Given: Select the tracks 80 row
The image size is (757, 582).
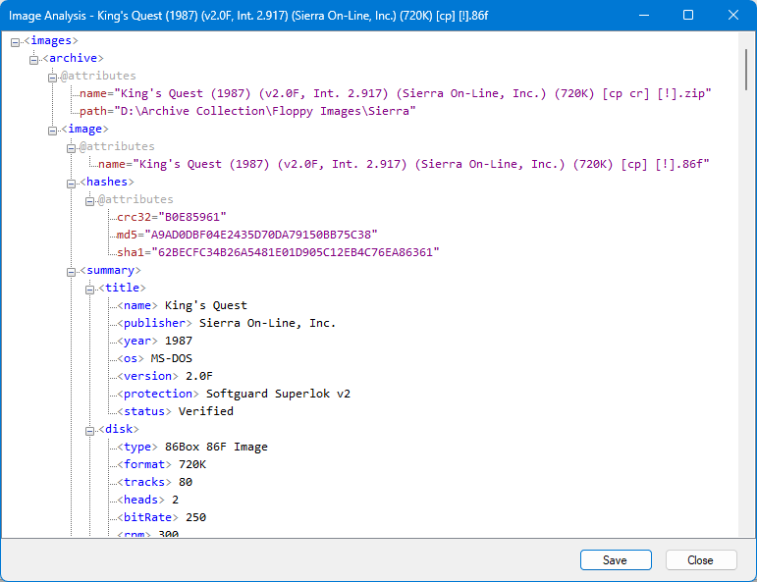Looking at the screenshot, I should coord(154,482).
